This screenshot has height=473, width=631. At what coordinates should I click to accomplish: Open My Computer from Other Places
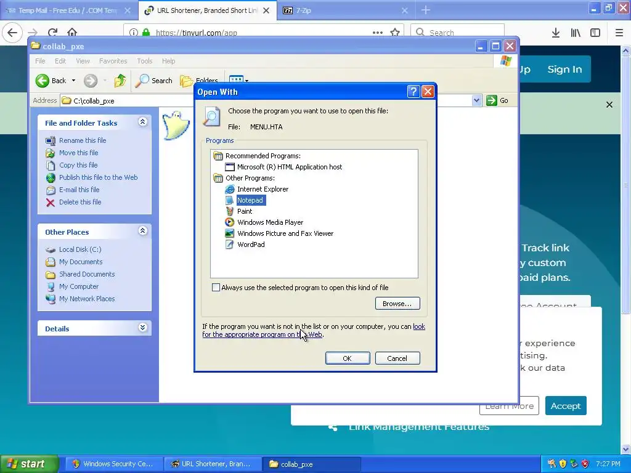coord(78,287)
